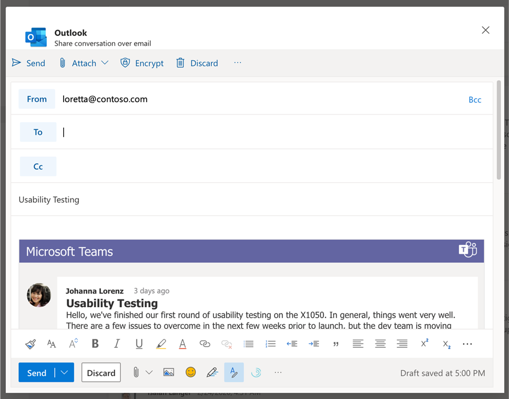Viewport: 509px width, 399px height.
Task: Click the From button
Action: (x=37, y=99)
